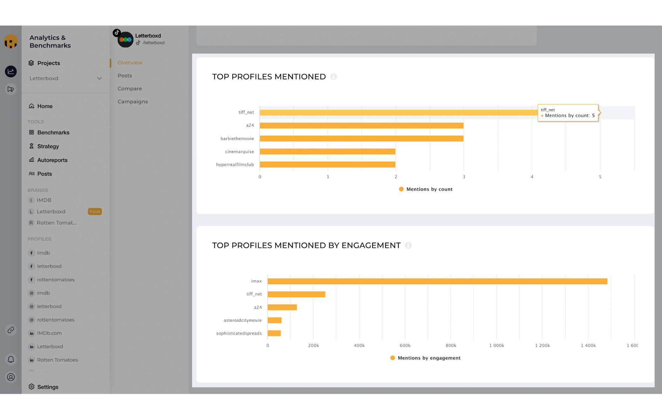Expand the Letterboxd project dropdown
Viewport: 662px width, 420px height.
tap(66, 78)
